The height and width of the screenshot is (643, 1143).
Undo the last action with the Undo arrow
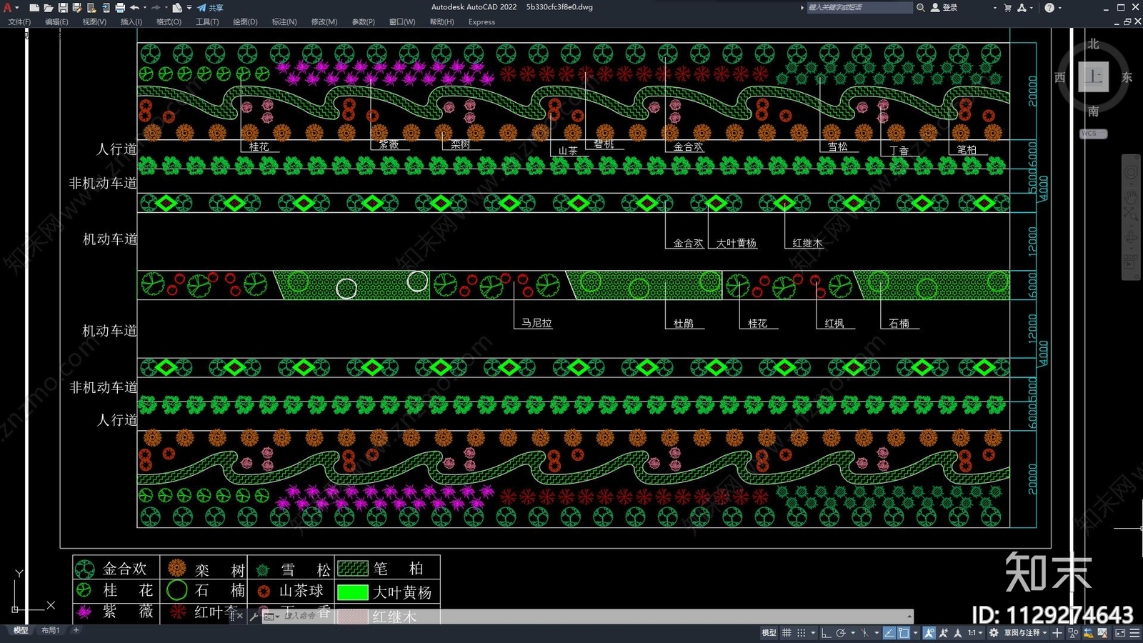(x=134, y=7)
